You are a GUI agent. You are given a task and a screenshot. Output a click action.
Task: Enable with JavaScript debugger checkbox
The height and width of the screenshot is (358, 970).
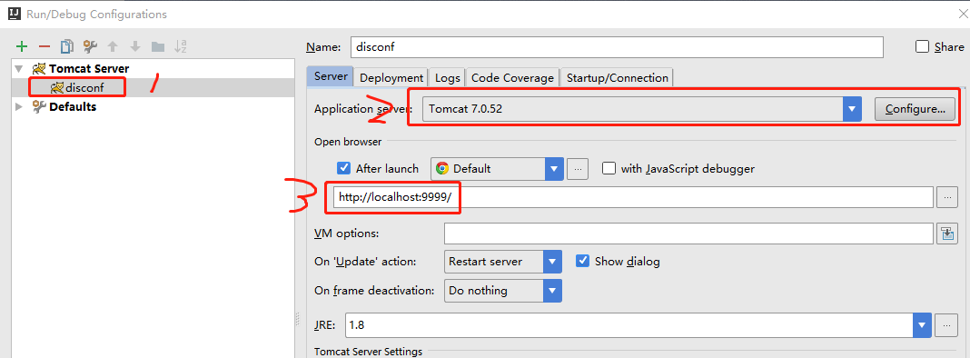click(x=609, y=168)
